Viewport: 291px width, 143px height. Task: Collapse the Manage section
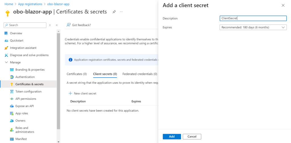coord(6,62)
